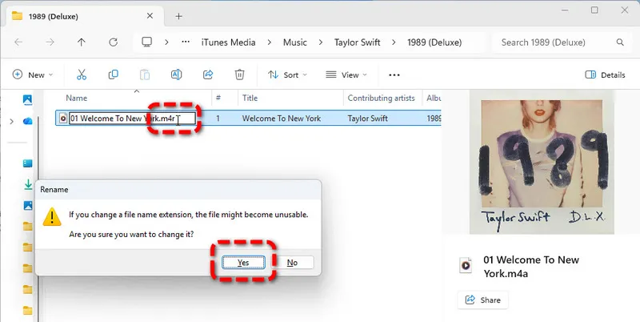640x322 pixels.
Task: Open the New dropdown menu
Action: tap(33, 74)
